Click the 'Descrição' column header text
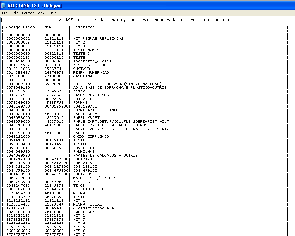The image size is (295, 236). pos(84,27)
